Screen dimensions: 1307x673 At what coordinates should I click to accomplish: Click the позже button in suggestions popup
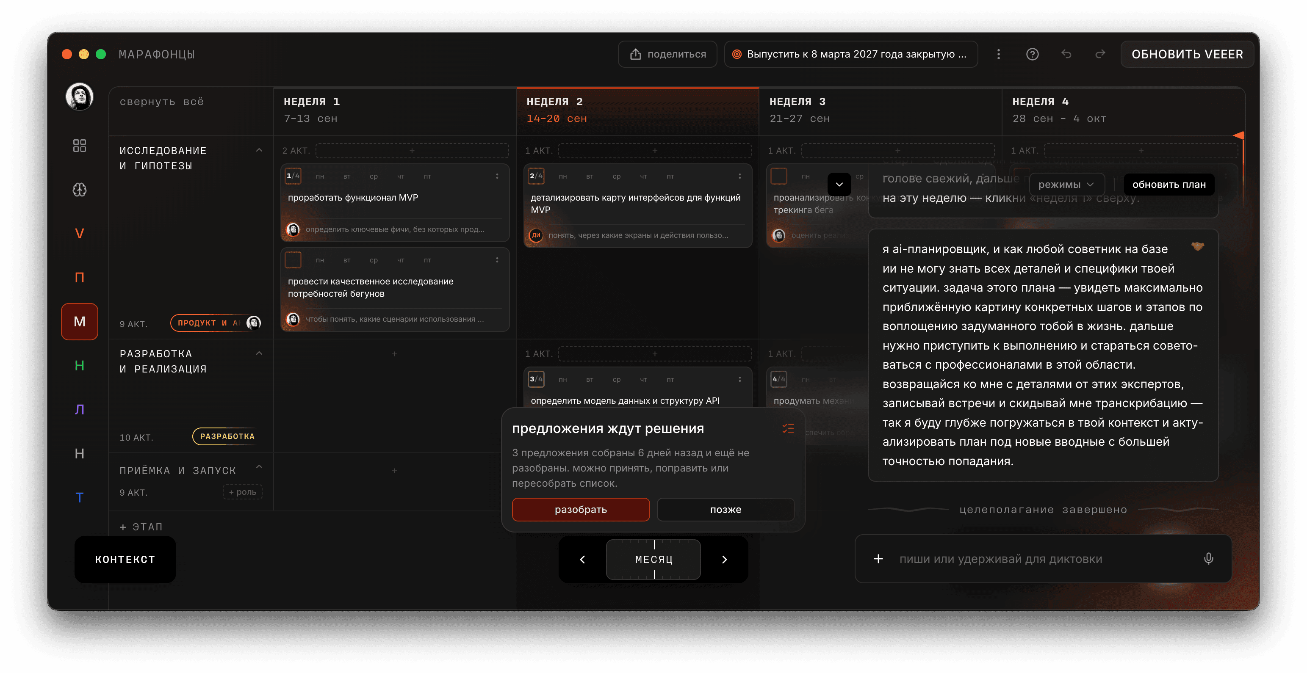point(725,509)
